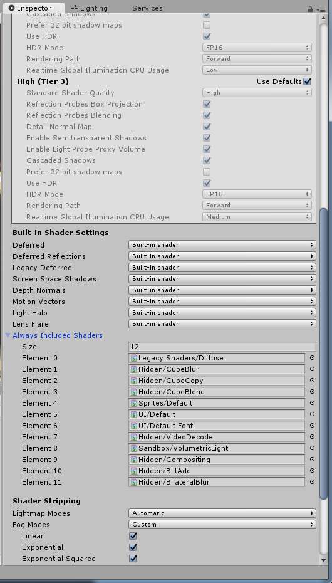Image resolution: width=332 pixels, height=583 pixels.
Task: Collapse the Always Included Shaders list
Action: pyautogui.click(x=8, y=335)
